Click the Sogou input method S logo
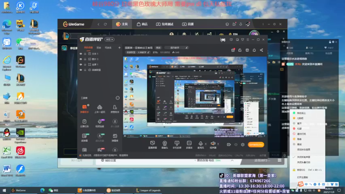 click(301, 184)
